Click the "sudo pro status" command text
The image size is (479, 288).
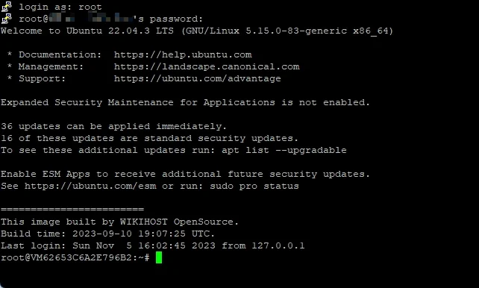[254, 186]
